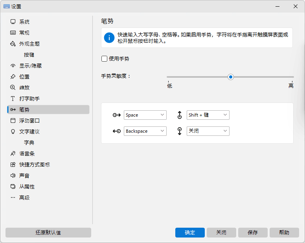The height and width of the screenshot is (243, 305).
Task: Close the 设置 window with X
Action: tap(296, 6)
